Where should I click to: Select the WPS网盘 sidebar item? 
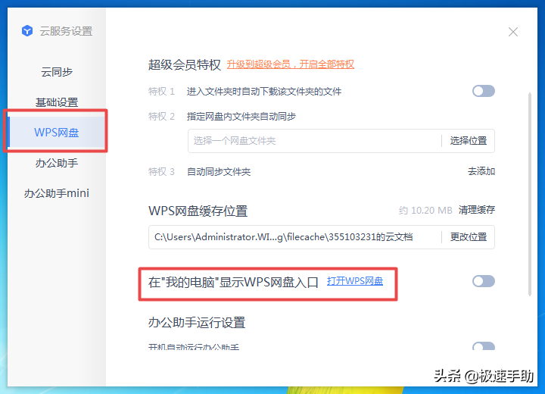tap(57, 133)
